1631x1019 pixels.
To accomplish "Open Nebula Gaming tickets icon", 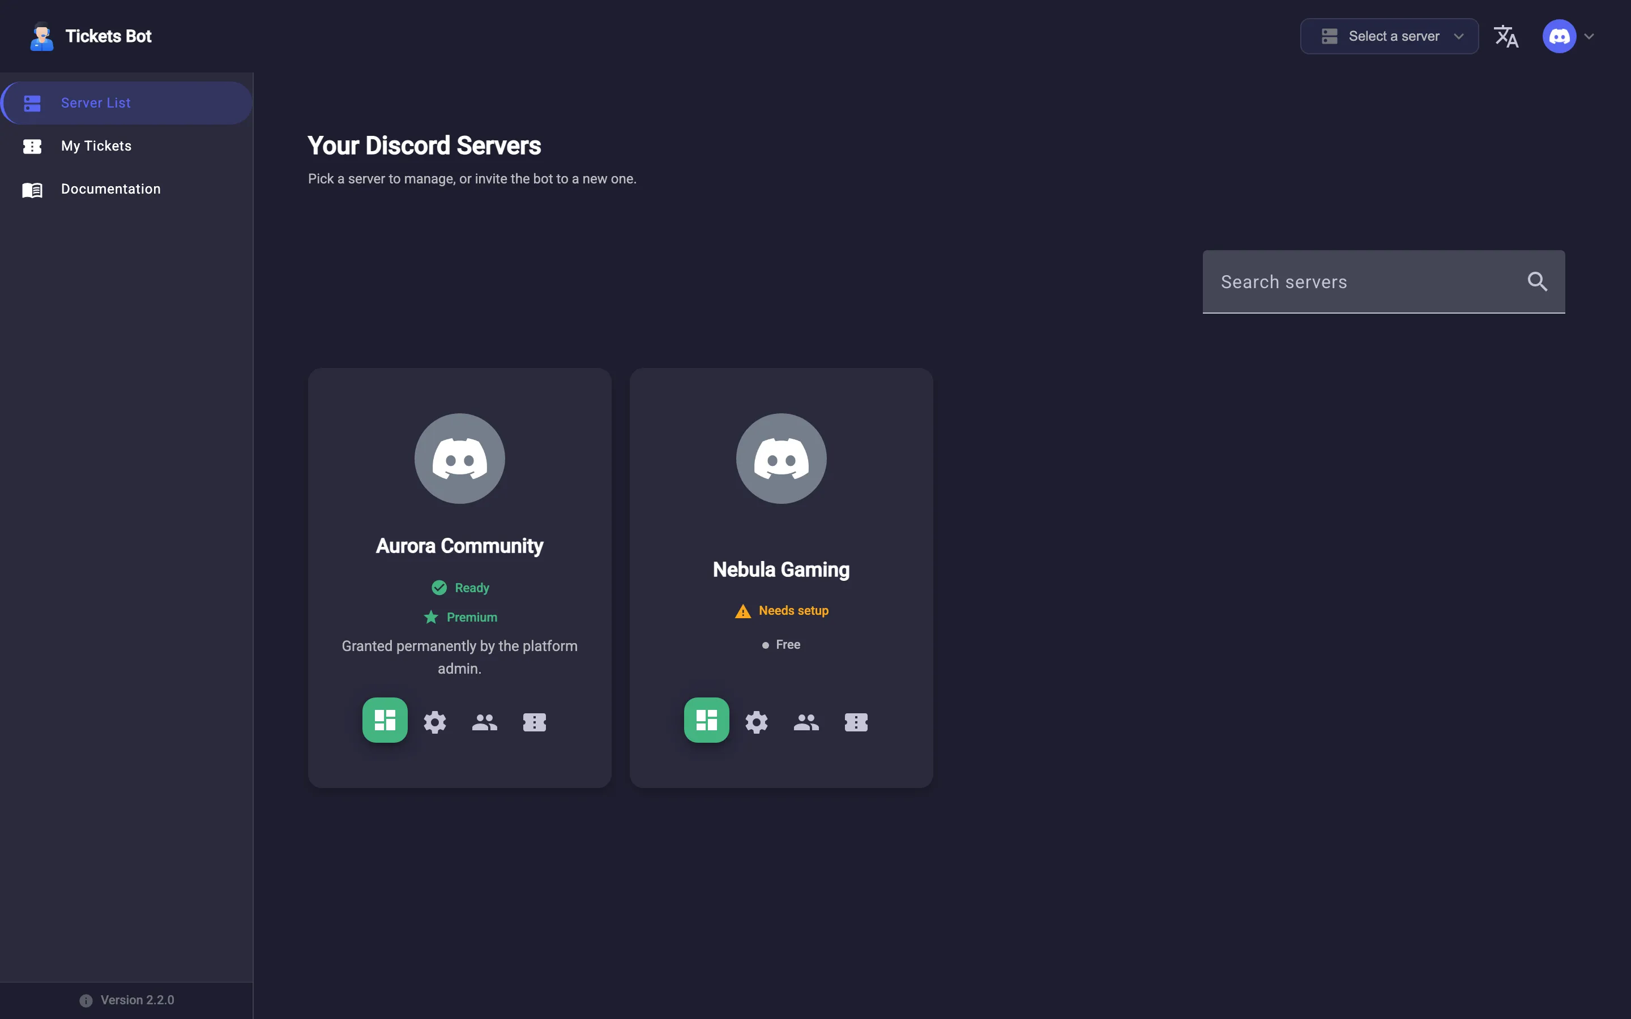I will tap(856, 722).
